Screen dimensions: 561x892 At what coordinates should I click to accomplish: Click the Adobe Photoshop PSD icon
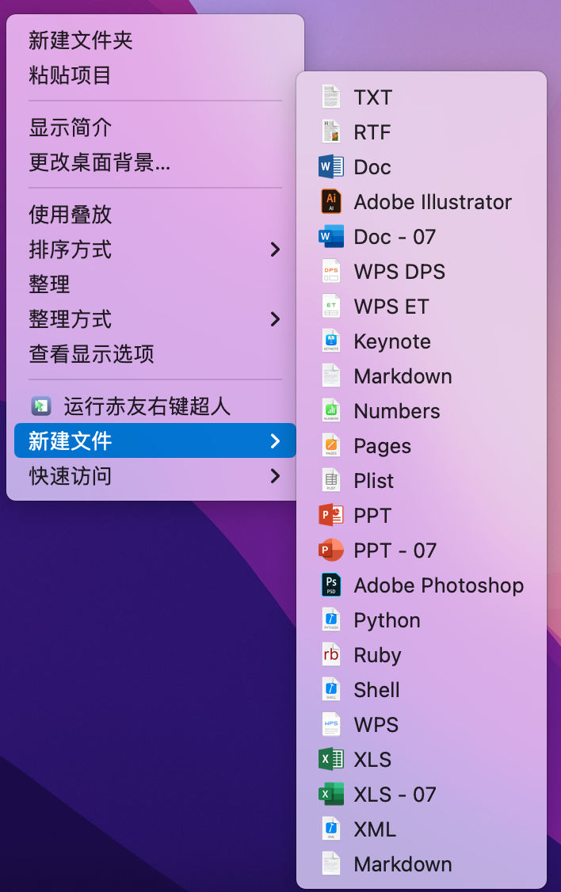(x=331, y=585)
